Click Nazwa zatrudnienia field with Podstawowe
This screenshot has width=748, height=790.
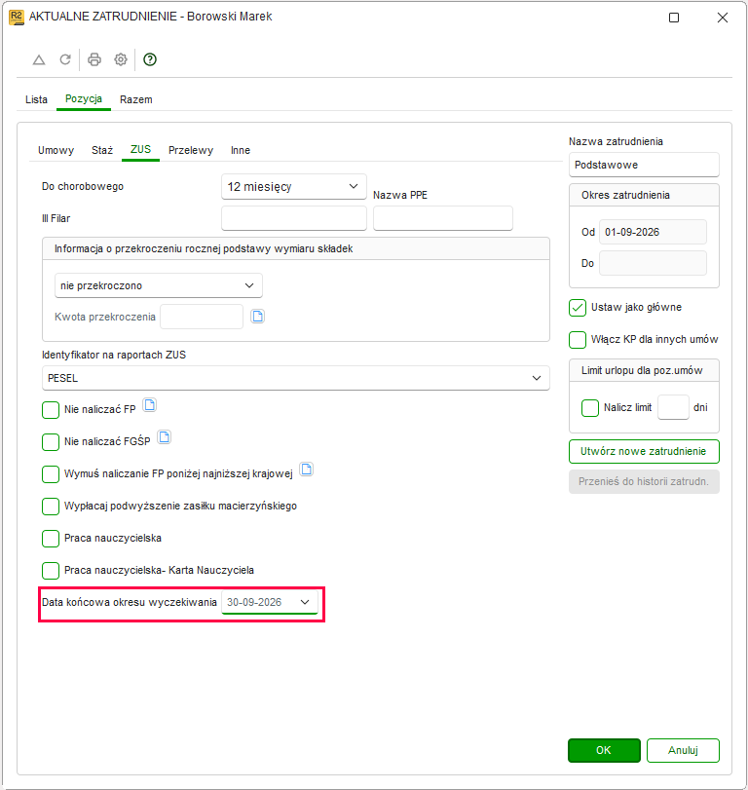click(x=644, y=165)
